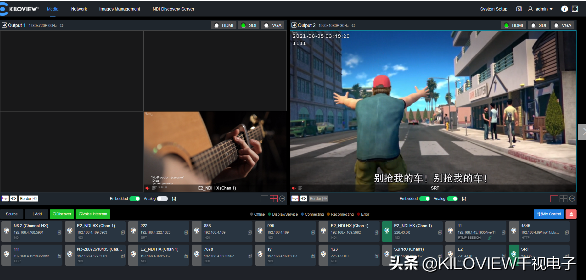
Task: Enable Analog audio for Output 1
Action: pyautogui.click(x=162, y=199)
